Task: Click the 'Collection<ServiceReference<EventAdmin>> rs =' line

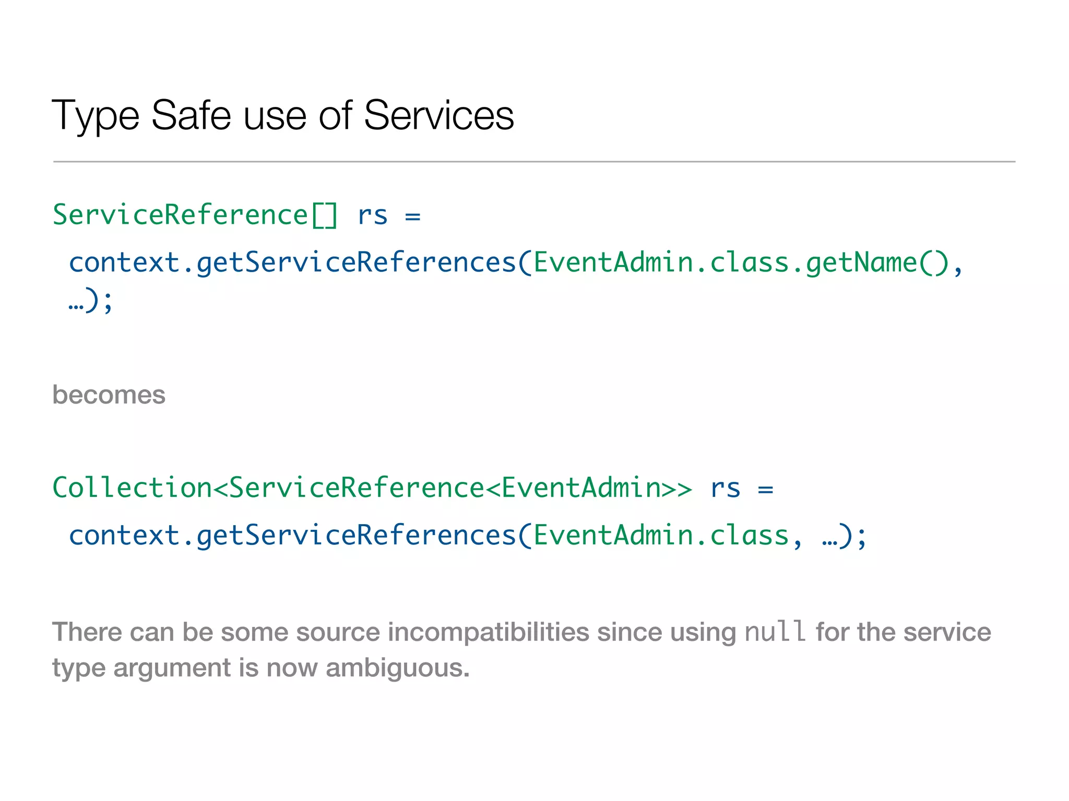Action: 413,488
